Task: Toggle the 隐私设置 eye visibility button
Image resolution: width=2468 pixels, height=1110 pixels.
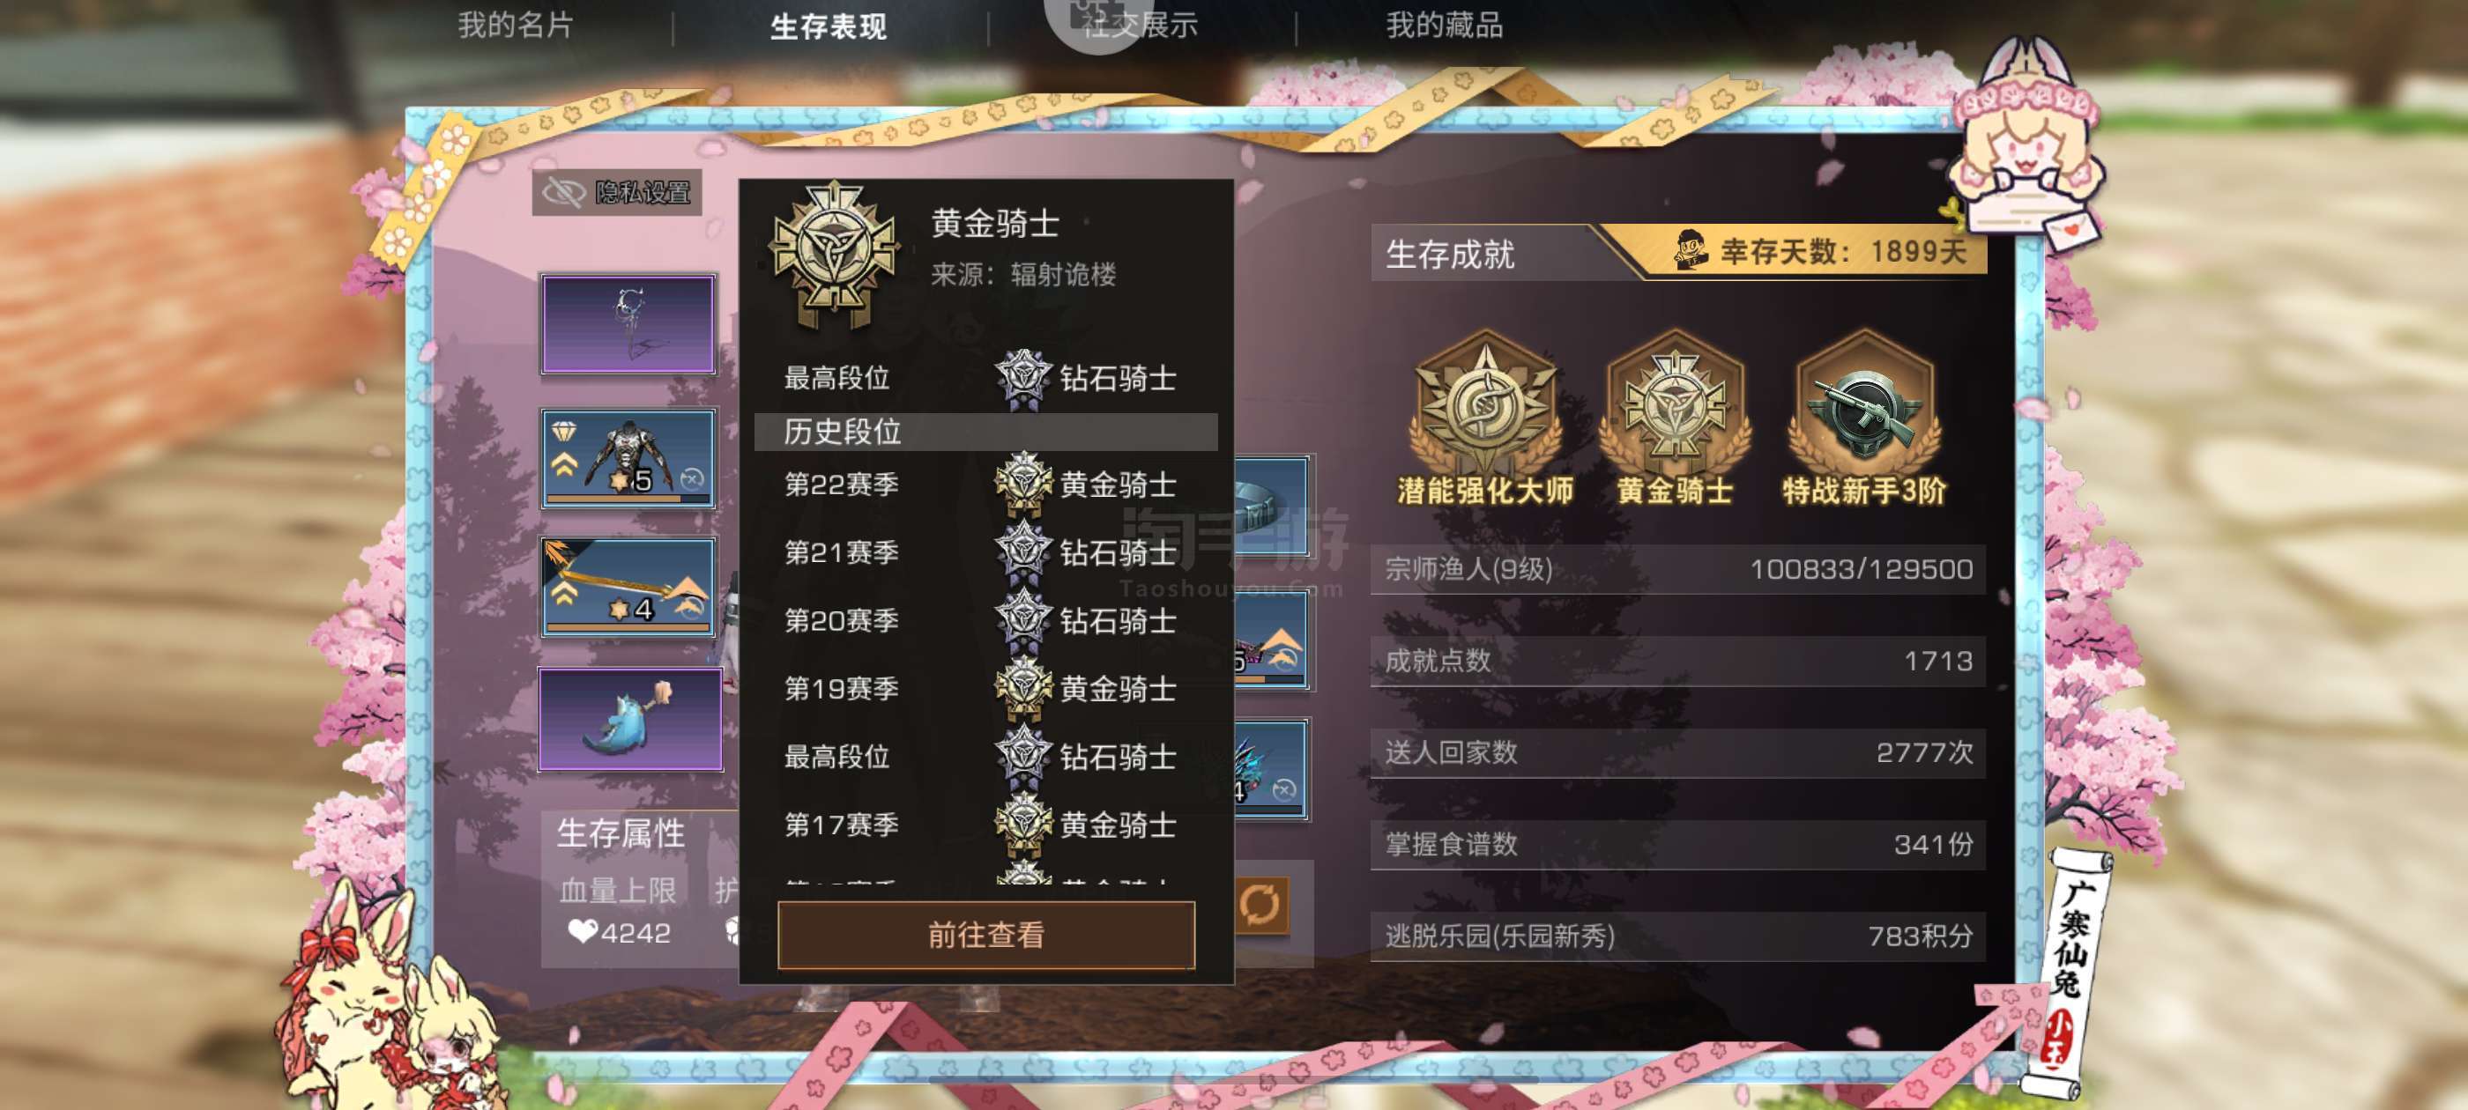Action: (617, 193)
